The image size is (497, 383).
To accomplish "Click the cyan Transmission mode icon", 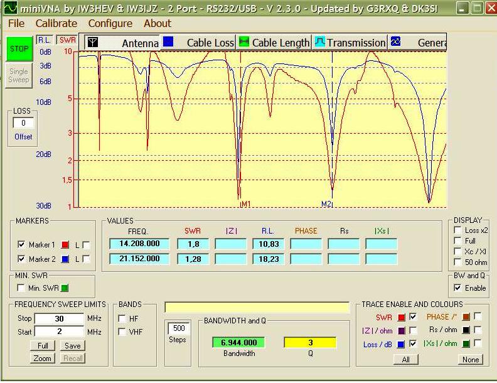I will 319,42.
